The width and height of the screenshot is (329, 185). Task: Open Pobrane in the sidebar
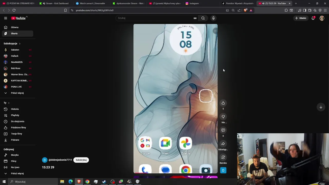(x=17, y=140)
